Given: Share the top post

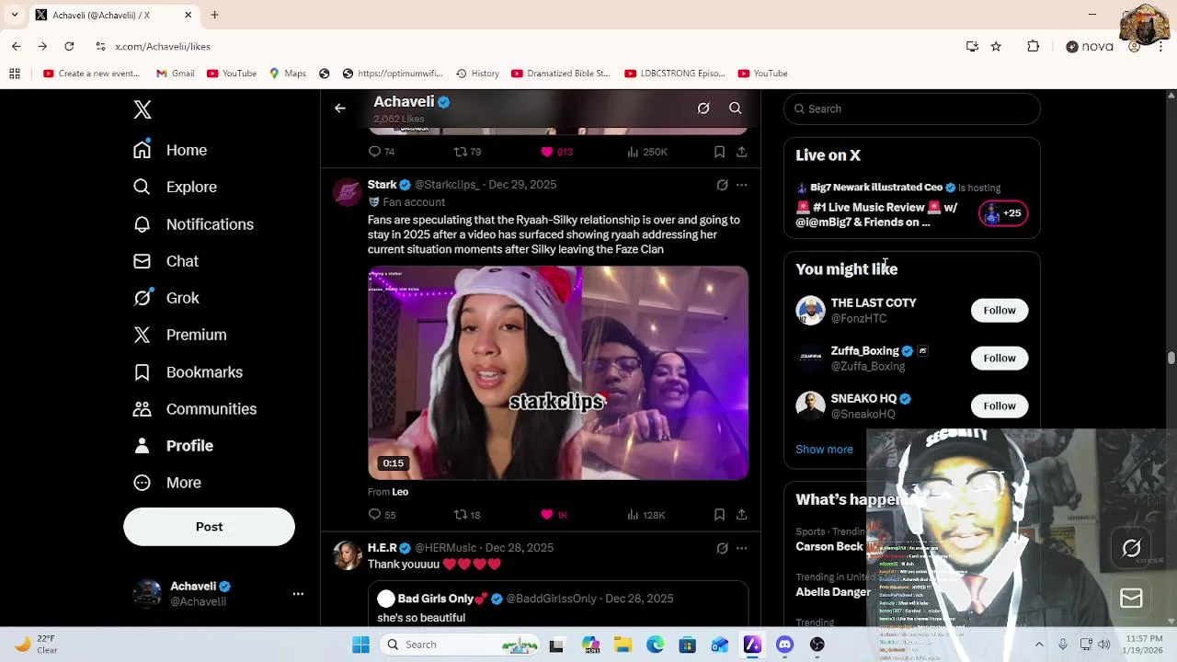Looking at the screenshot, I should pos(741,152).
